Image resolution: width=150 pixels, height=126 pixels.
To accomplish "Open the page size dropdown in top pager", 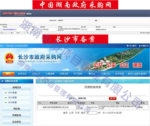I will pos(2,33).
